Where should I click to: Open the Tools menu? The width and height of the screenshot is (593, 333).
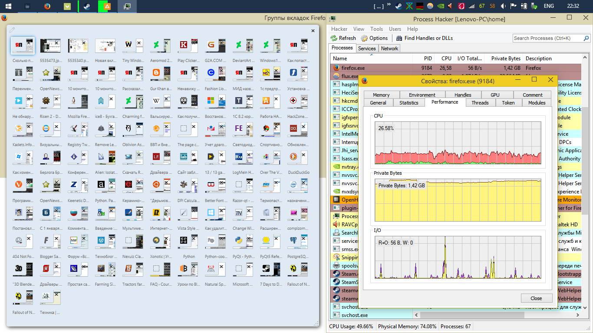[x=377, y=29]
